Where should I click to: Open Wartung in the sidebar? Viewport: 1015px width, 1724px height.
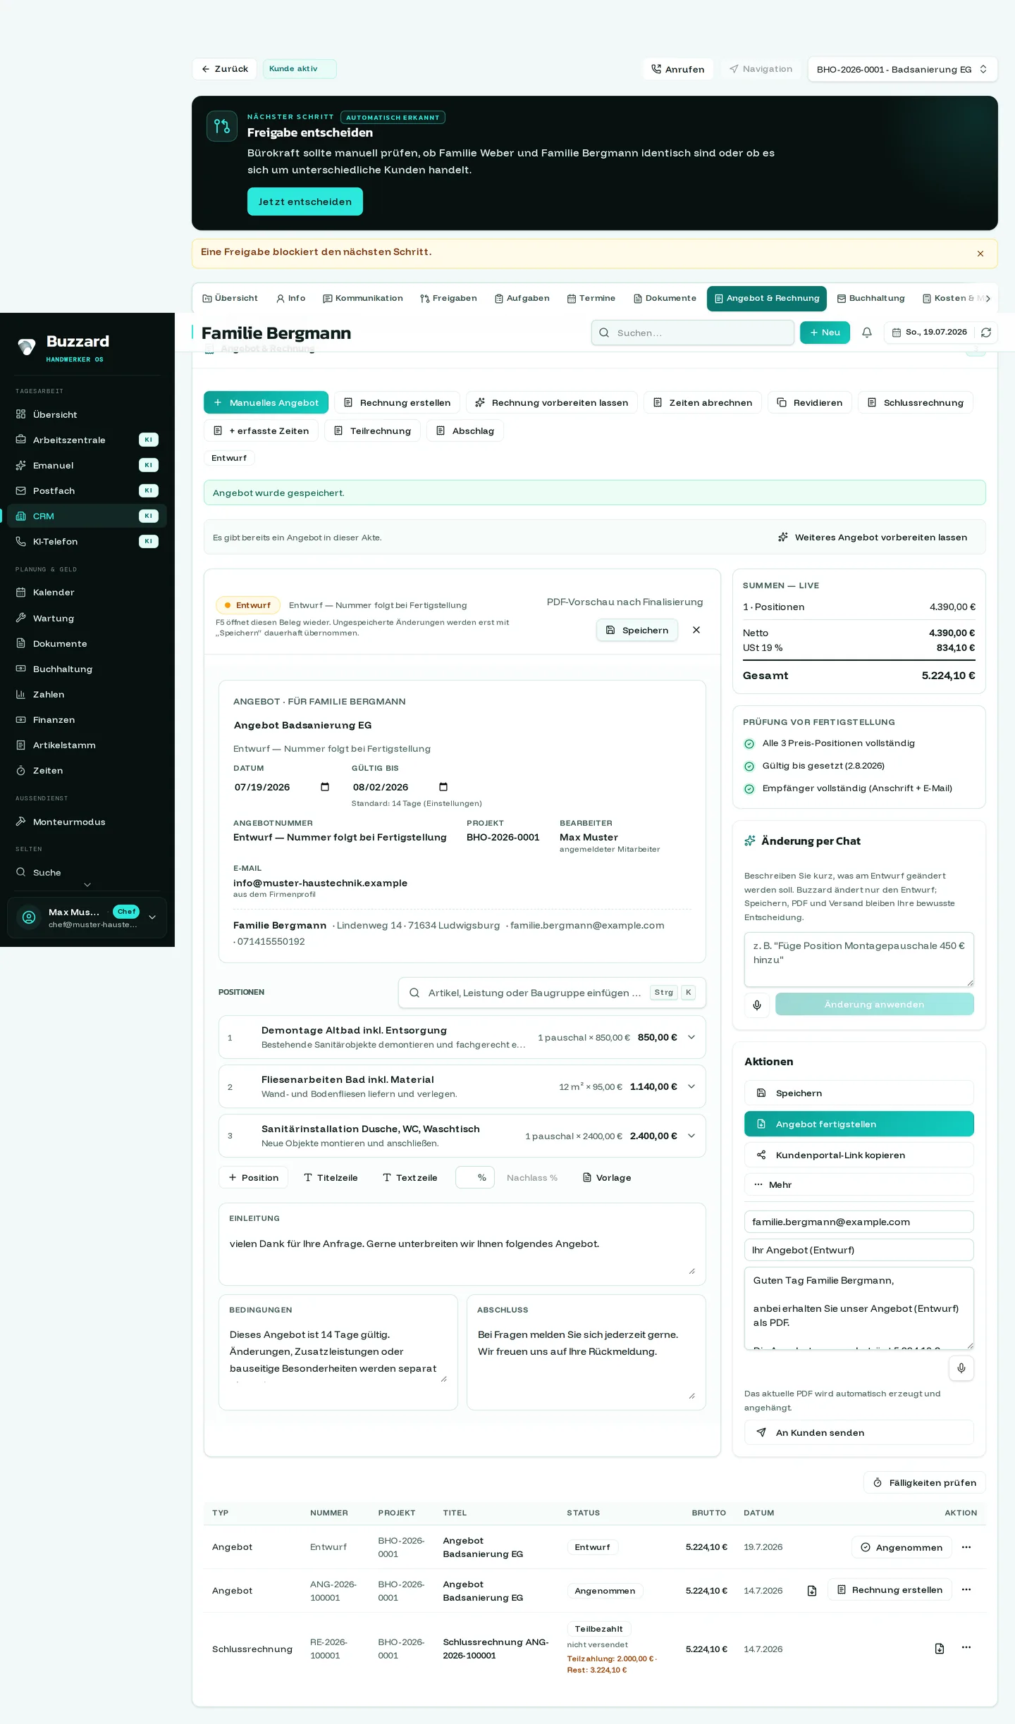[87, 618]
